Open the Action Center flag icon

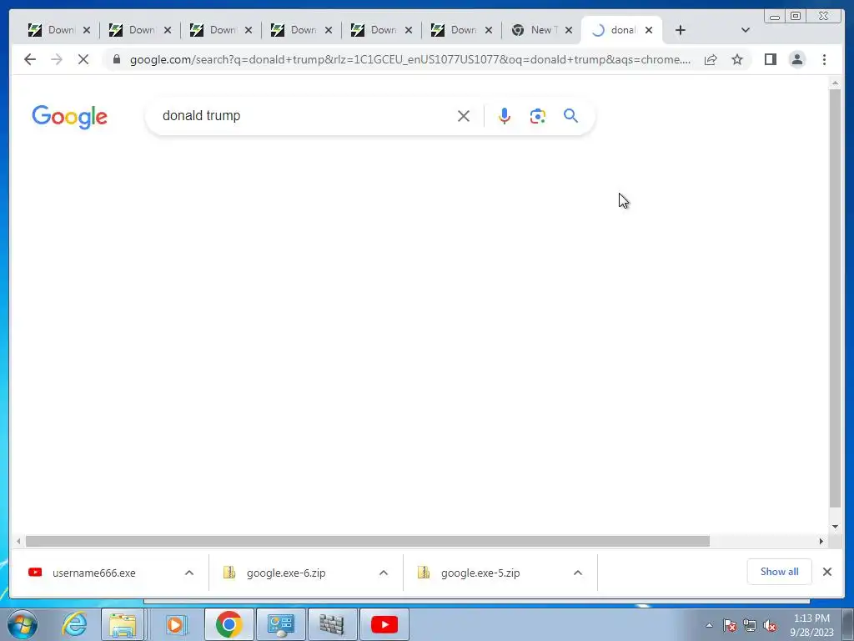[x=729, y=625]
